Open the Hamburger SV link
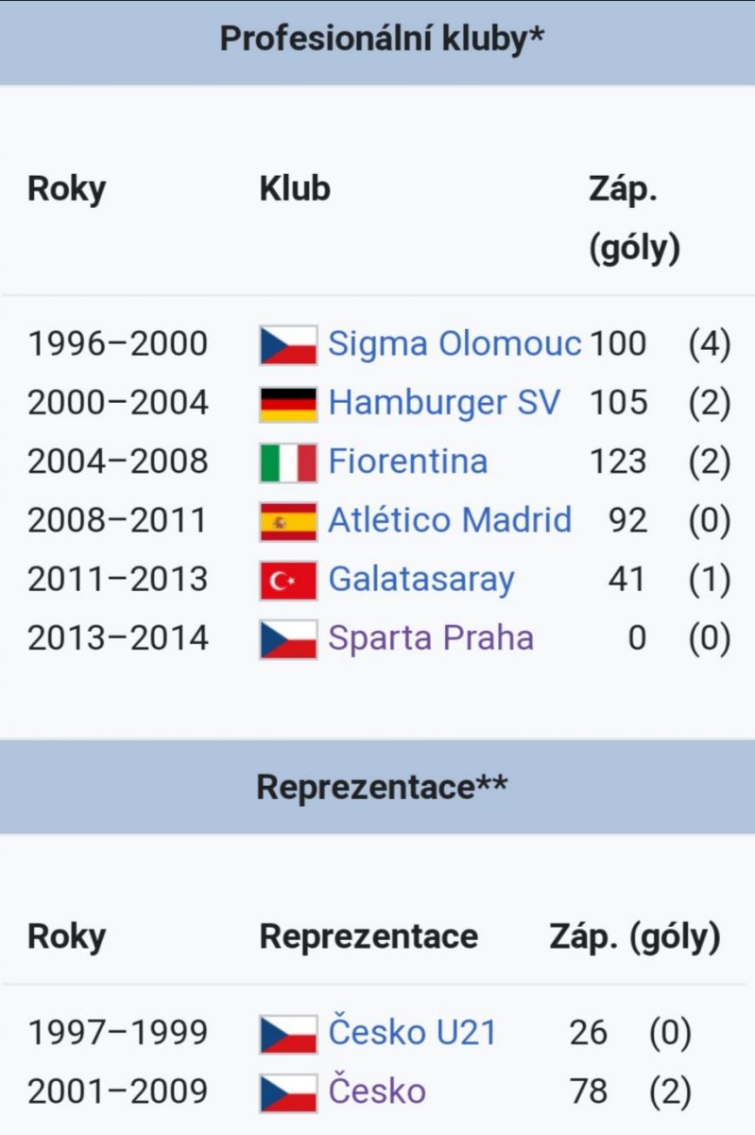 coord(444,402)
